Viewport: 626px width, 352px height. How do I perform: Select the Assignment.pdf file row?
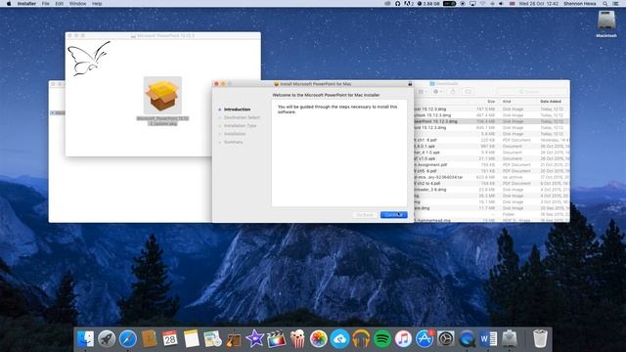click(x=491, y=164)
